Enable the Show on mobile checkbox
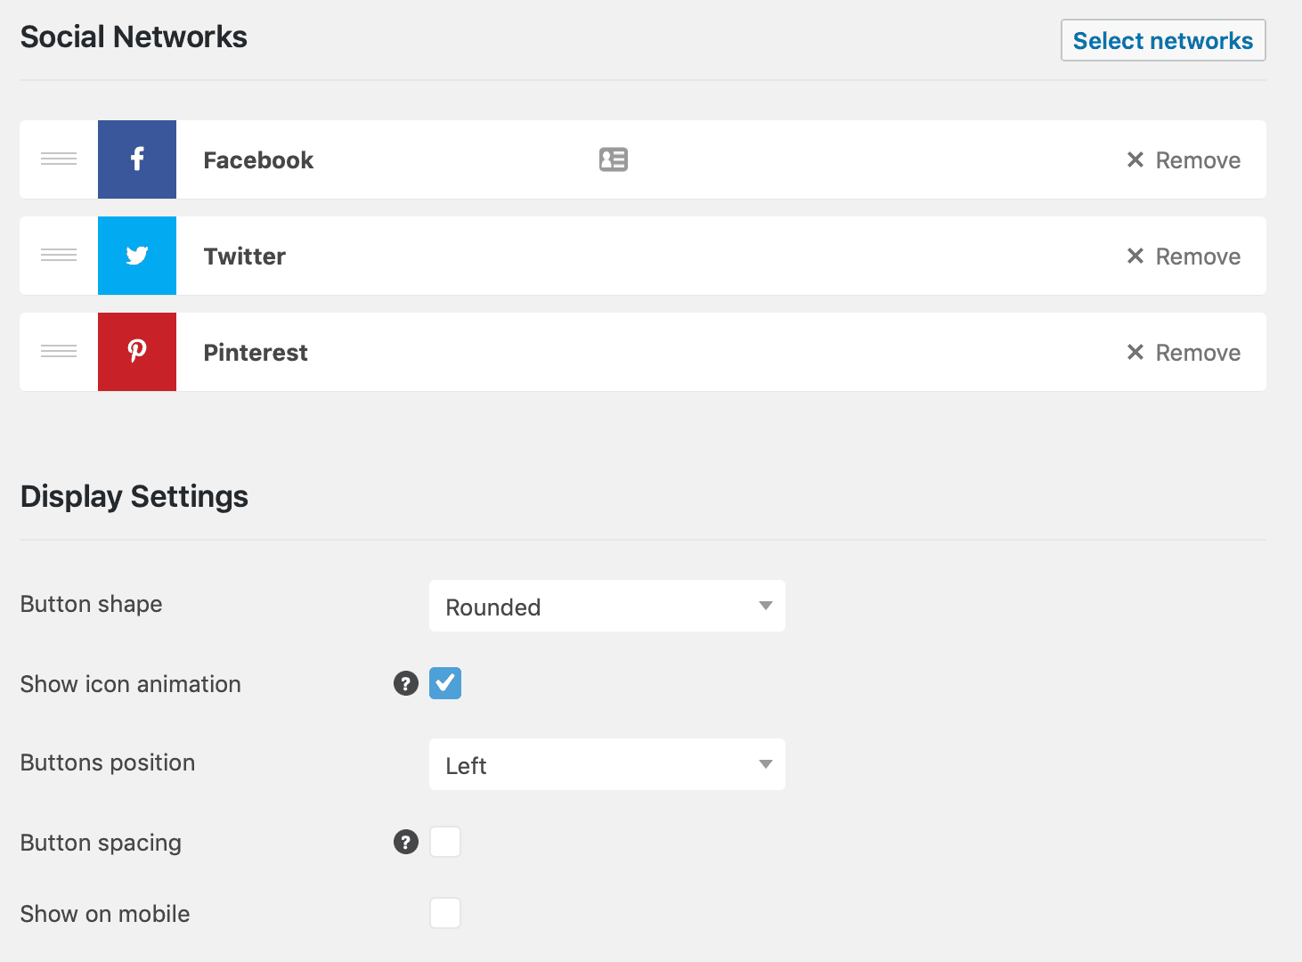This screenshot has height=962, width=1302. (445, 913)
